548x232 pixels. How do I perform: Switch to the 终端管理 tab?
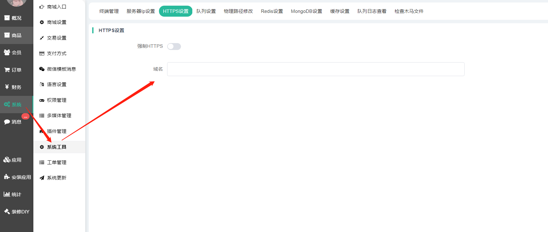[109, 11]
